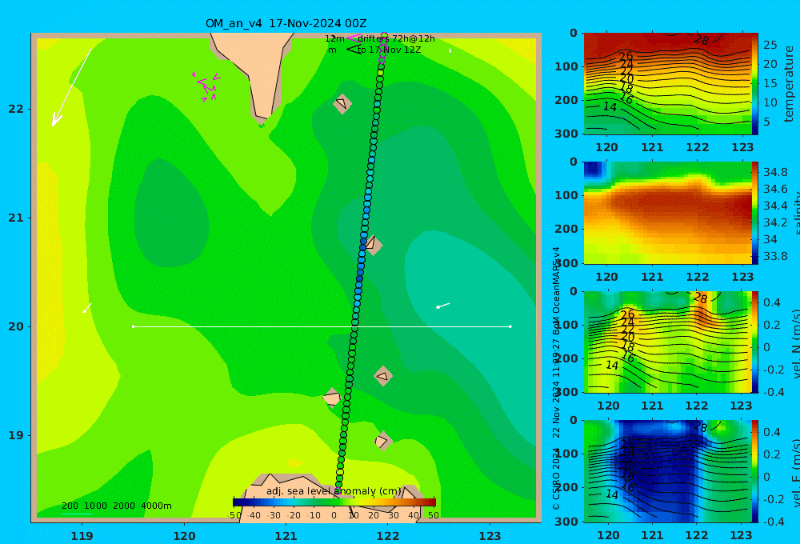Screen dimensions: 800x544
Task: Click the eastern endpoint of white transect line
Action: click(510, 326)
